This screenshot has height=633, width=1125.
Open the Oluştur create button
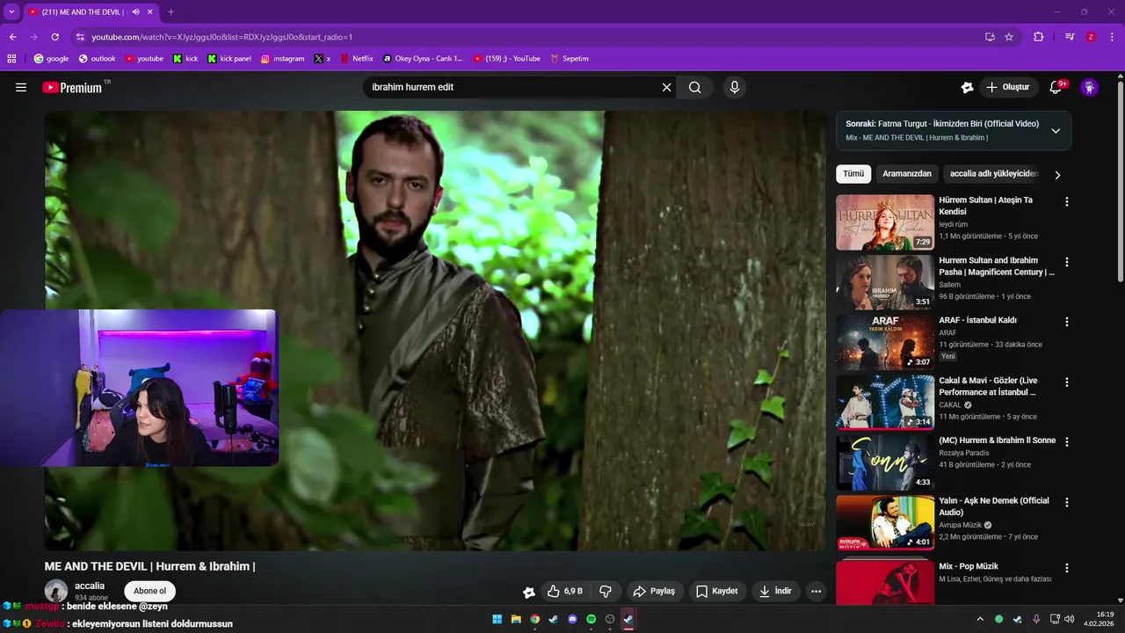click(x=1009, y=87)
